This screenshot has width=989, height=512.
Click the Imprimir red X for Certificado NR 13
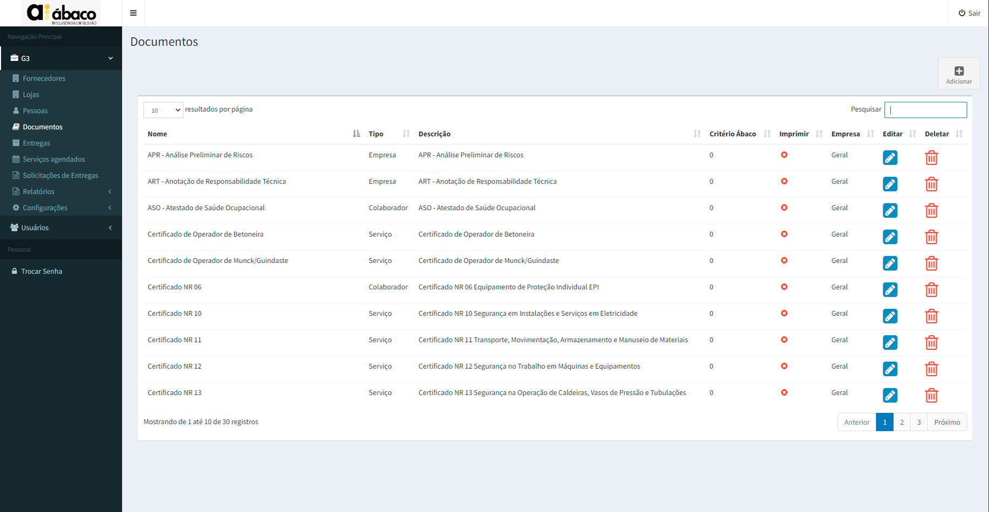784,392
